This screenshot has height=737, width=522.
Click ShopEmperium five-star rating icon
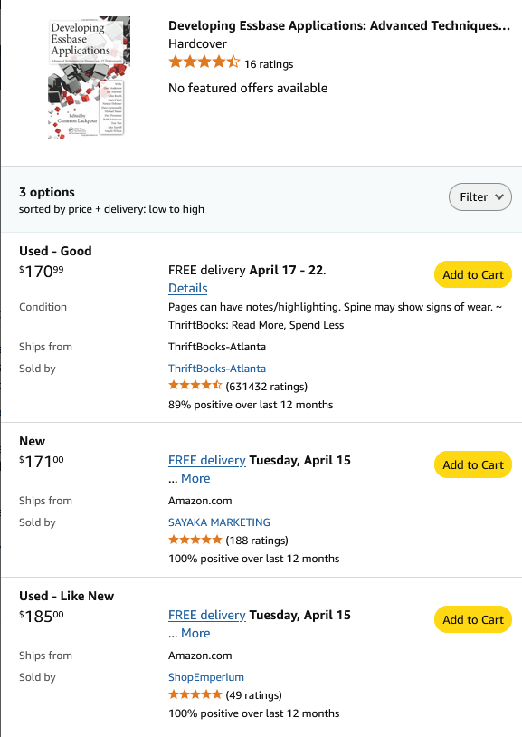(x=195, y=694)
